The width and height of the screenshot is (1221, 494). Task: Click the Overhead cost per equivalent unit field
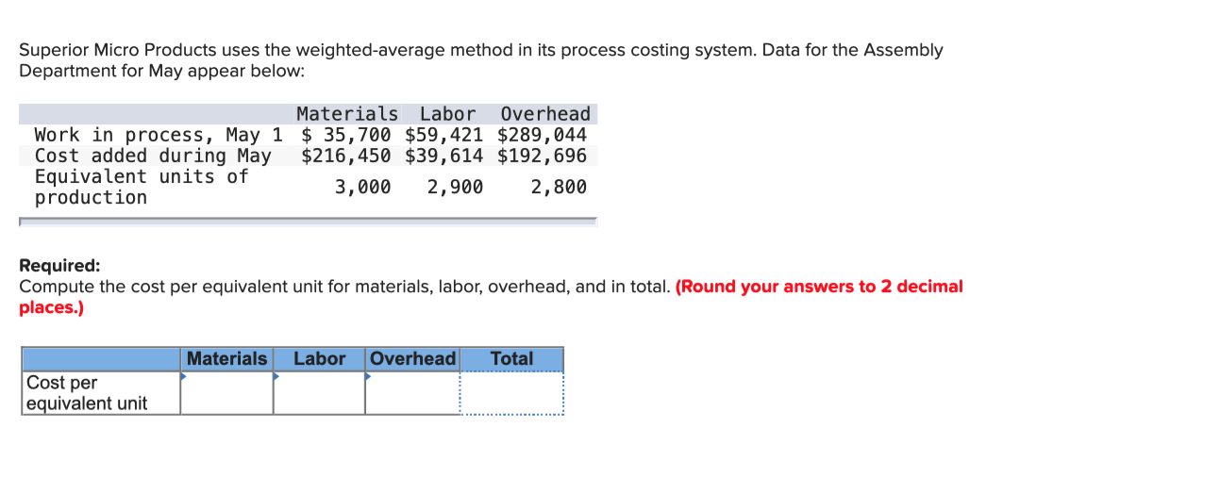[411, 393]
